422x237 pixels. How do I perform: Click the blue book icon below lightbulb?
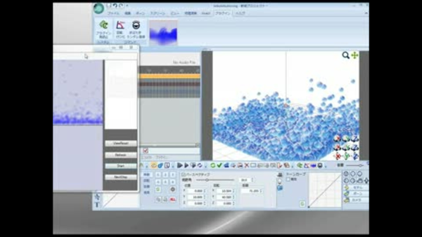280,188
